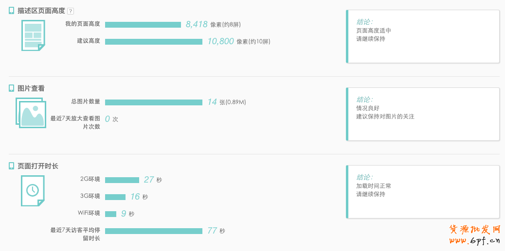Click the 2G环境 load time bar

point(122,180)
